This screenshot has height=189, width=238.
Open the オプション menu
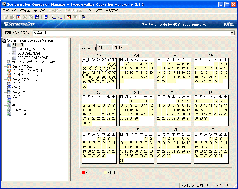tap(94, 11)
